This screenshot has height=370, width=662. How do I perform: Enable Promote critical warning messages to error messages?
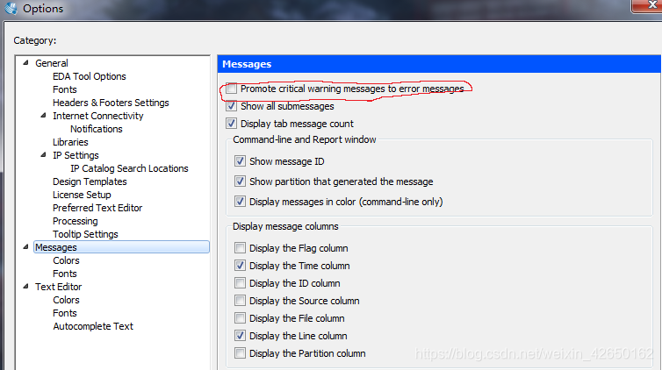pos(232,89)
